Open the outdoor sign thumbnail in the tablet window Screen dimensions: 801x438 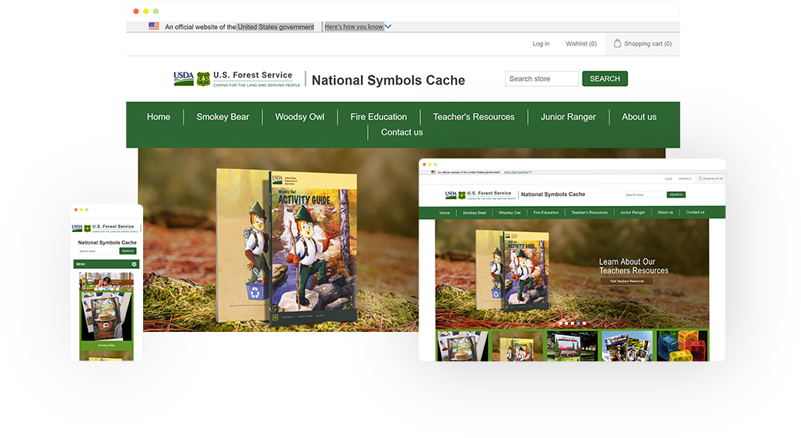click(572, 346)
